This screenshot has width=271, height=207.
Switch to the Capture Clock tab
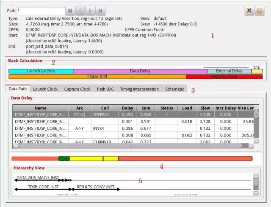point(77,89)
